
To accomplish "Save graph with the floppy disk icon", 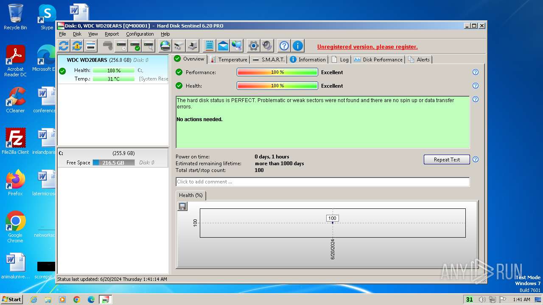I will (182, 206).
